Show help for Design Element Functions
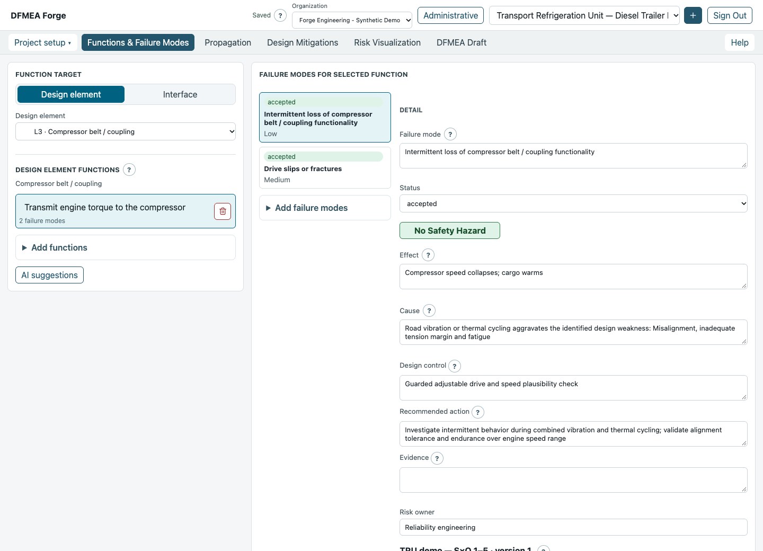 click(x=129, y=170)
